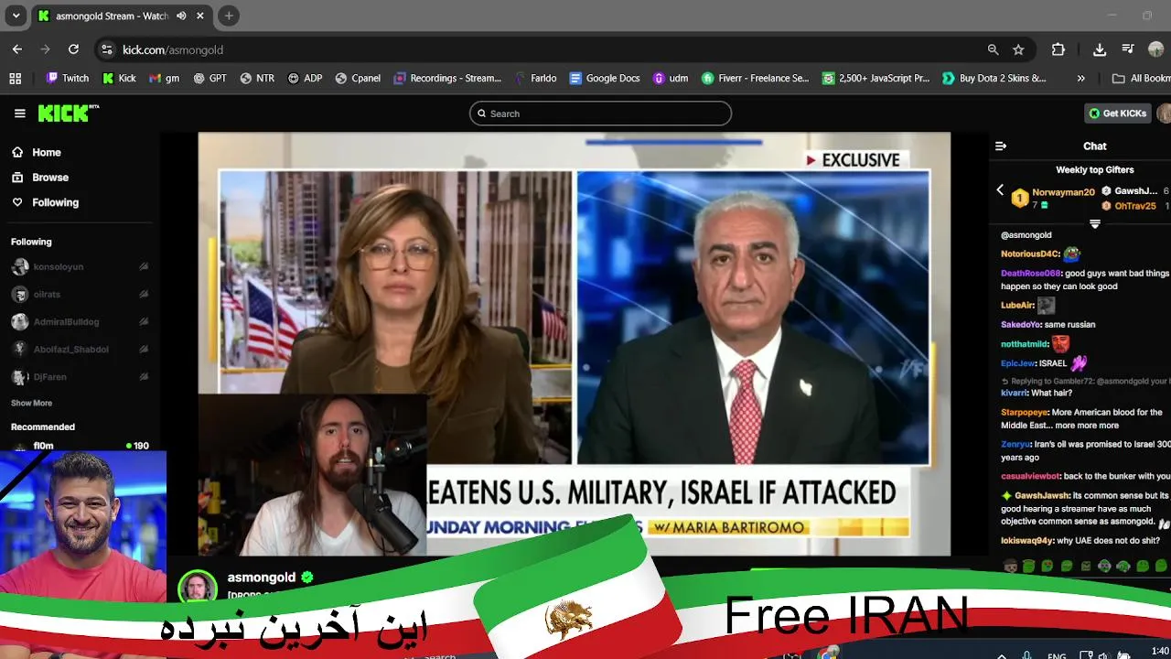This screenshot has height=659, width=1171.
Task: Open the browser Extensions menu
Action: pyautogui.click(x=1058, y=49)
